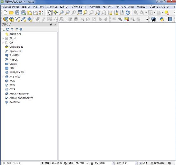Click the New SpatiaLite Layer feather icon
The image size is (176, 165).
coord(23,19)
